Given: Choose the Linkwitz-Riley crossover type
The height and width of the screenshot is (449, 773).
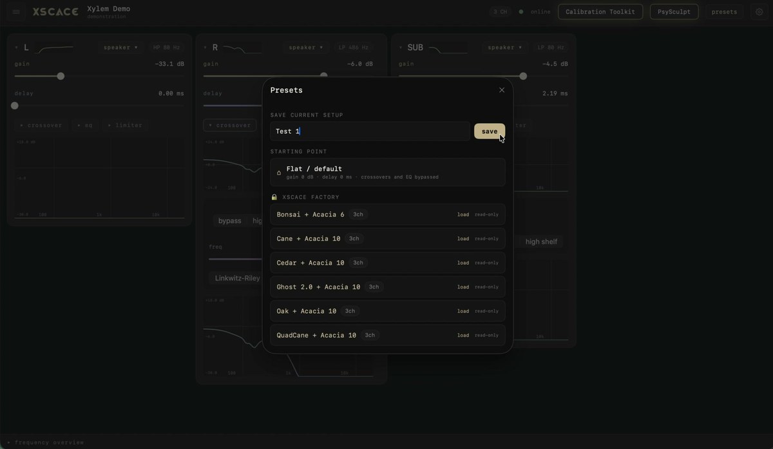Looking at the screenshot, I should [237, 278].
